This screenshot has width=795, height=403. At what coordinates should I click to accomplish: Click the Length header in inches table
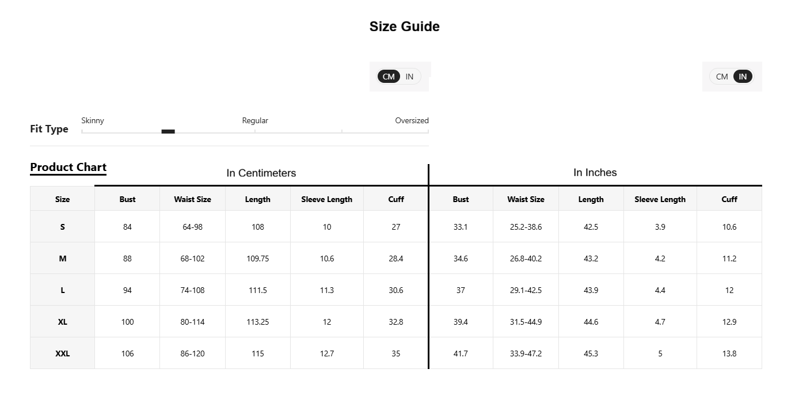coord(591,199)
